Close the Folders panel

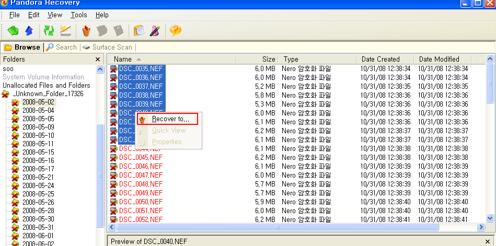pyautogui.click(x=98, y=60)
